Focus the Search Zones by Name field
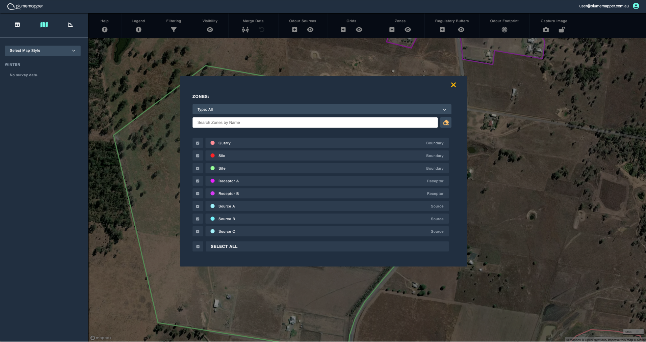Image resolution: width=646 pixels, height=342 pixels. (315, 122)
